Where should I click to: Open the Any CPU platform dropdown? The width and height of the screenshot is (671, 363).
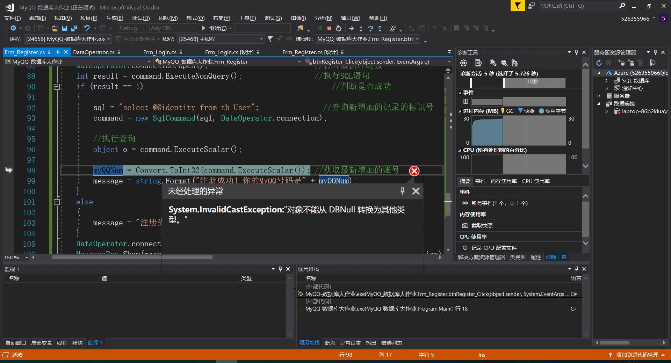173,28
